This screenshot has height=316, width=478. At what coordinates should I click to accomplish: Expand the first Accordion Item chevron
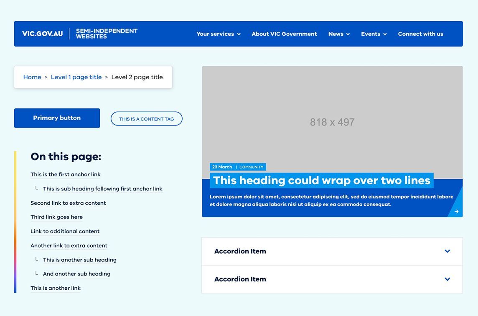(x=447, y=251)
